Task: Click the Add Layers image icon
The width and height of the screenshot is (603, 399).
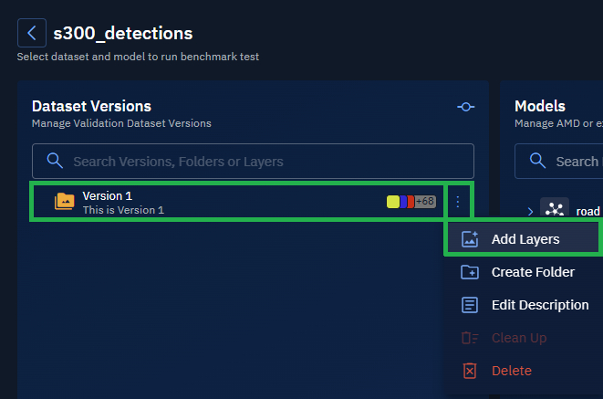Action: [x=470, y=239]
